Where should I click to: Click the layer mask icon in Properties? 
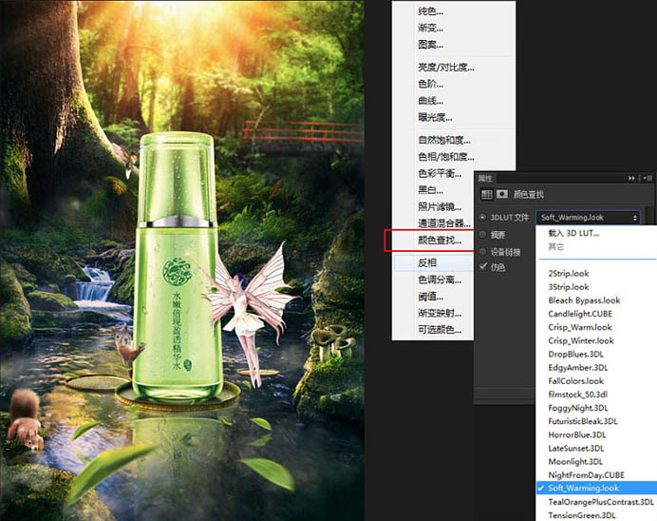[501, 194]
